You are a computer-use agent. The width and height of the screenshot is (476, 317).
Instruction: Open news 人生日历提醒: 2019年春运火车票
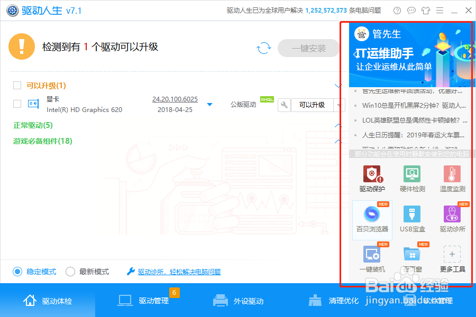(x=414, y=135)
